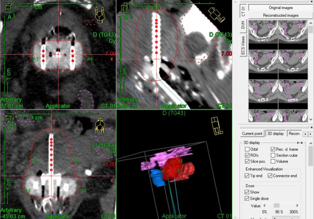The width and height of the screenshot is (314, 219).
Task: Disable Tip end enhanced visualization
Action: [x=247, y=176]
